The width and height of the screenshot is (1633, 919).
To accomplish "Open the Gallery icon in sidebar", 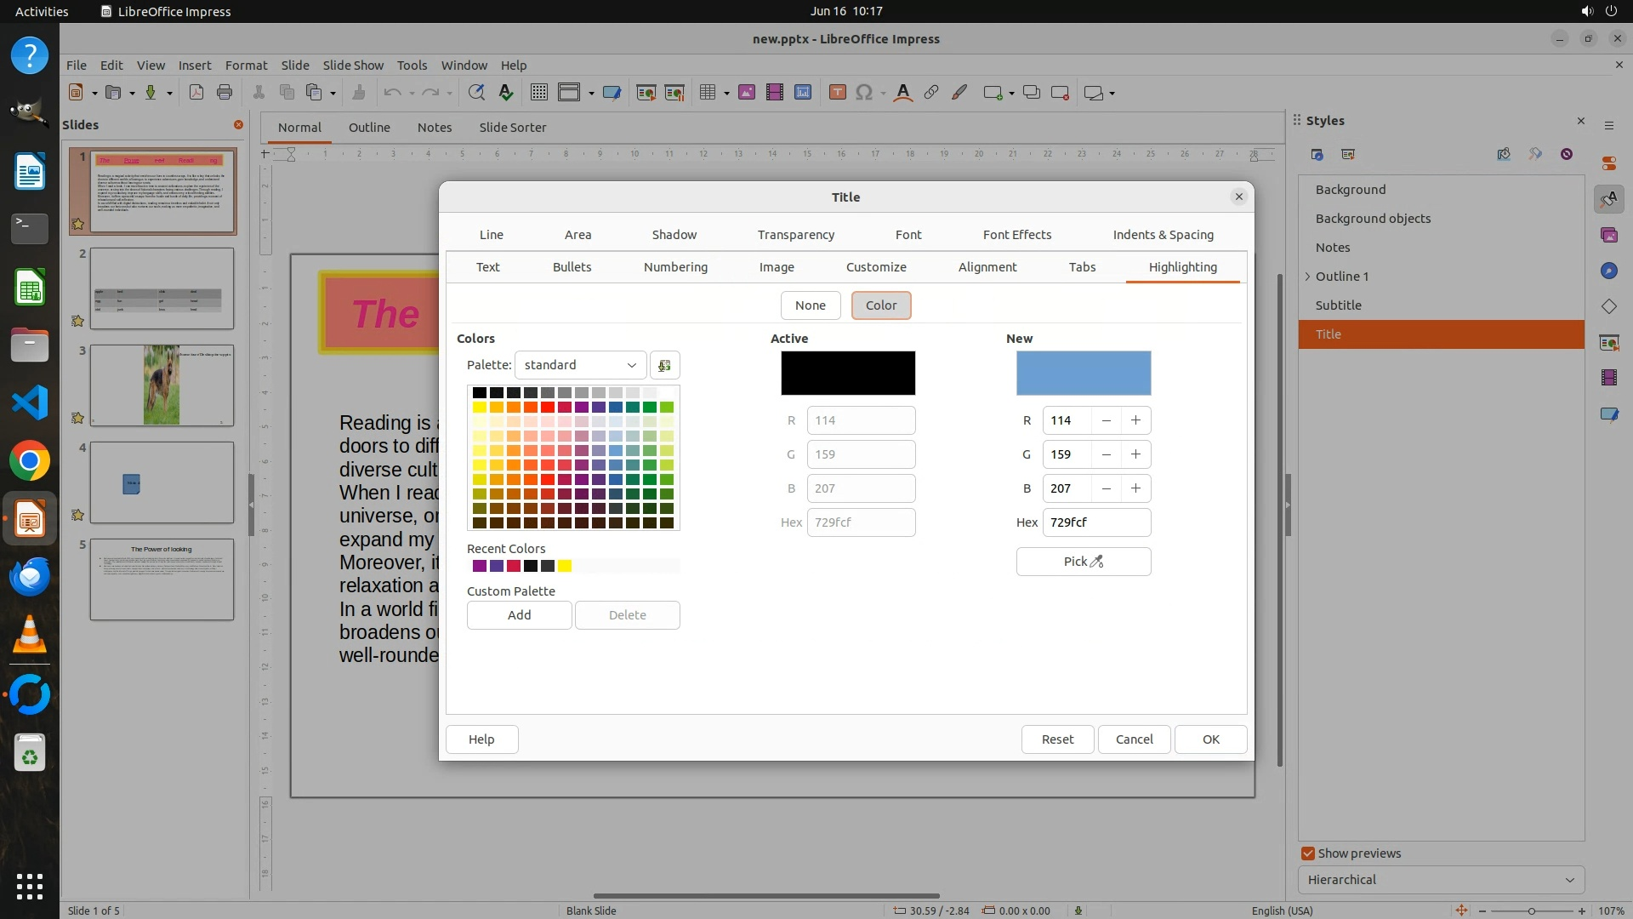I will click(1608, 235).
